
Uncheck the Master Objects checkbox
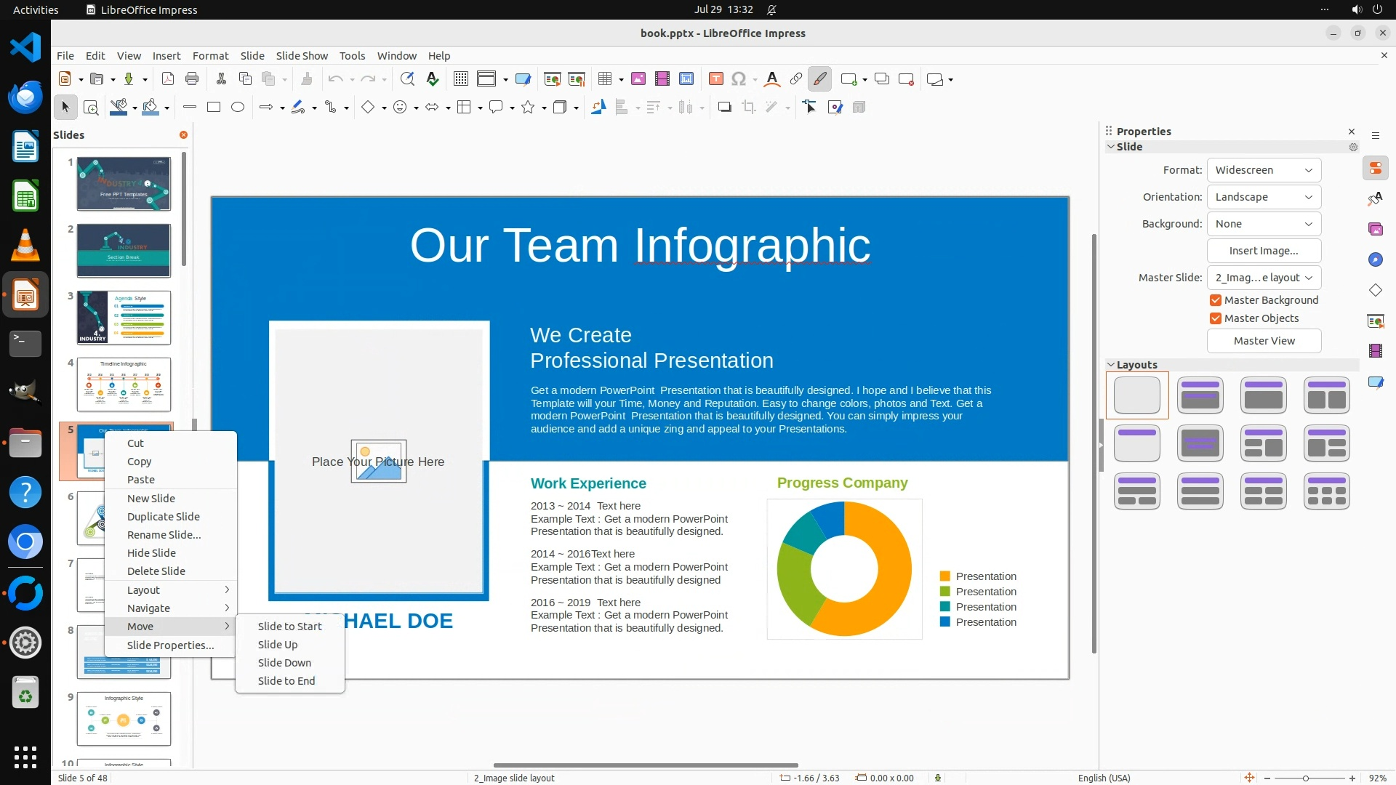tap(1215, 318)
